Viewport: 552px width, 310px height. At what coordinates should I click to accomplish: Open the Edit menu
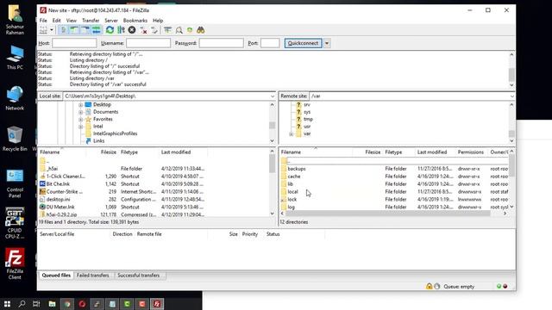56,21
